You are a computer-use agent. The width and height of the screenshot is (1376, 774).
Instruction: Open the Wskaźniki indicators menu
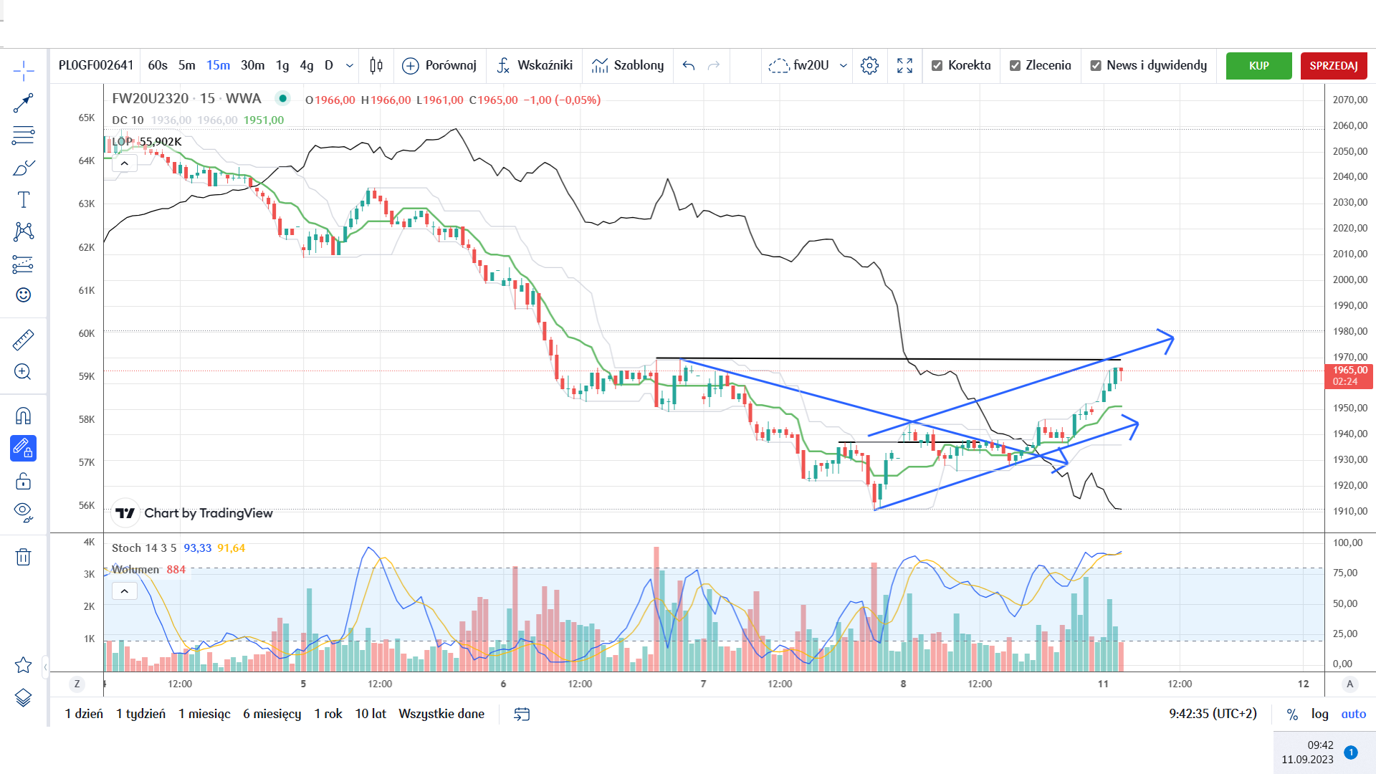coord(535,65)
